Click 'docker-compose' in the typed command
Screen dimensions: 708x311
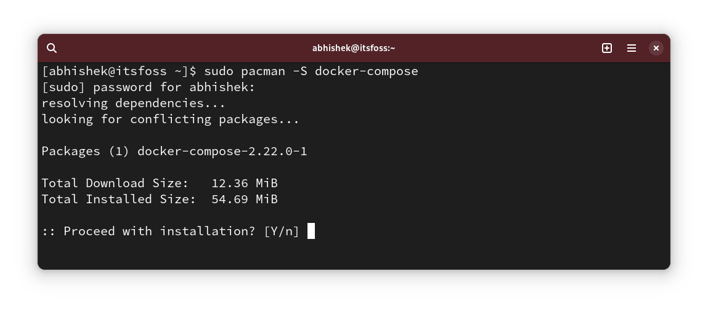click(x=366, y=71)
